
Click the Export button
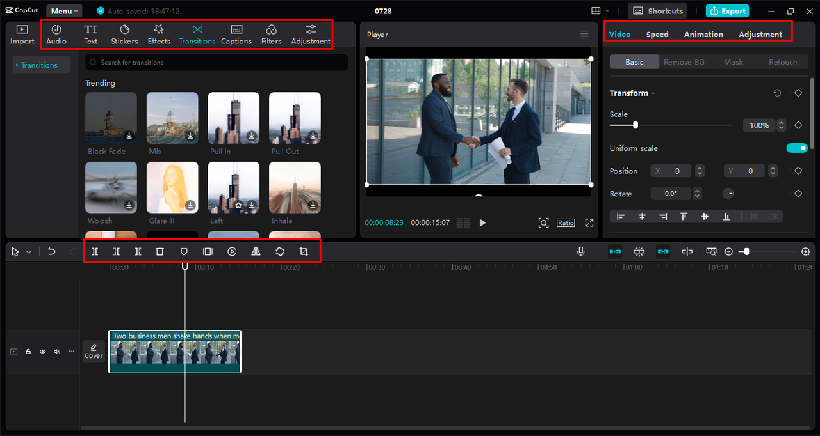click(x=727, y=11)
